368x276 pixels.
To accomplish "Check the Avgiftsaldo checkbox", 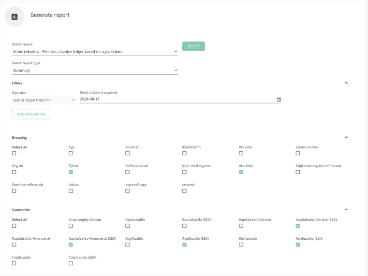I will [x=128, y=245].
